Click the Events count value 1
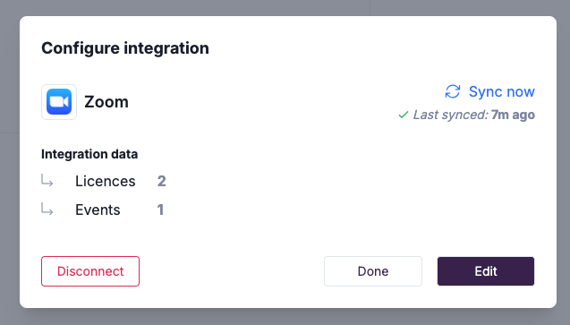The height and width of the screenshot is (325, 570). pos(160,210)
